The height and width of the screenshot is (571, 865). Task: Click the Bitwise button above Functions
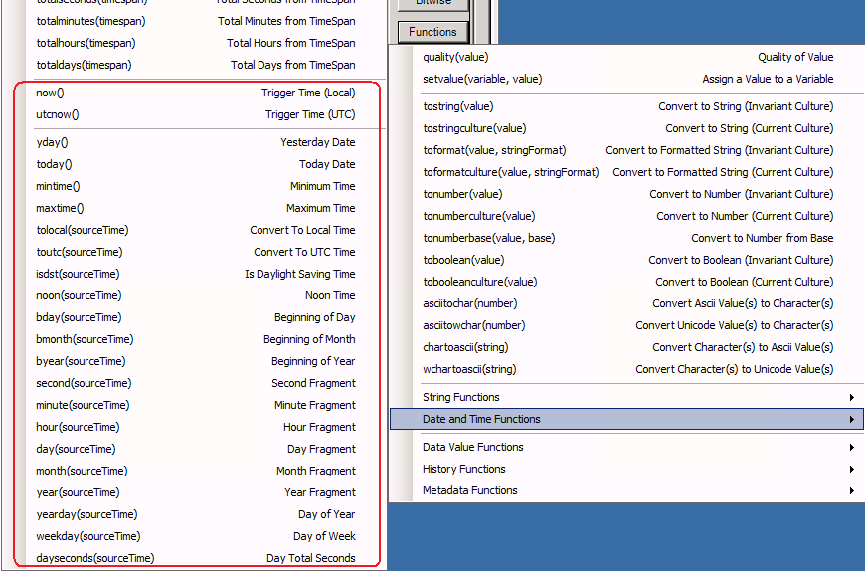[x=432, y=5]
